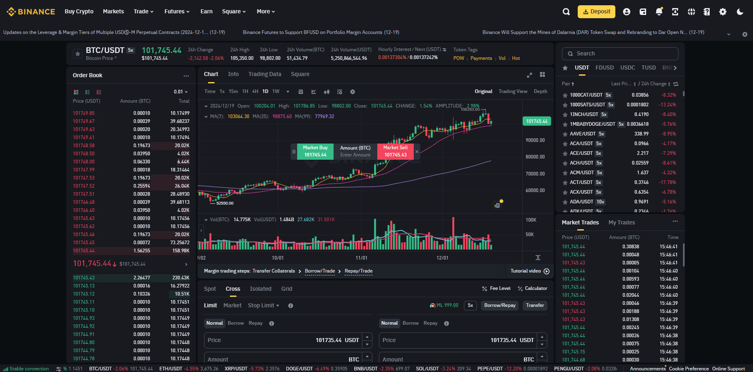Viewport: 753px width, 372px height.
Task: Select the 1W interval
Action: [x=276, y=91]
